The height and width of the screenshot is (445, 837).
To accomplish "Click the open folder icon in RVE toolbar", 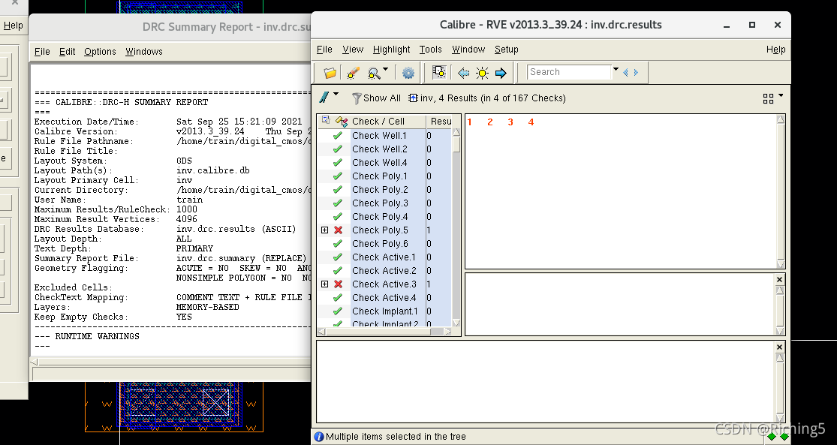I will click(330, 73).
